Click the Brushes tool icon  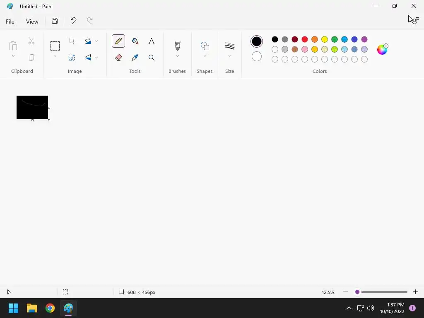tap(177, 46)
